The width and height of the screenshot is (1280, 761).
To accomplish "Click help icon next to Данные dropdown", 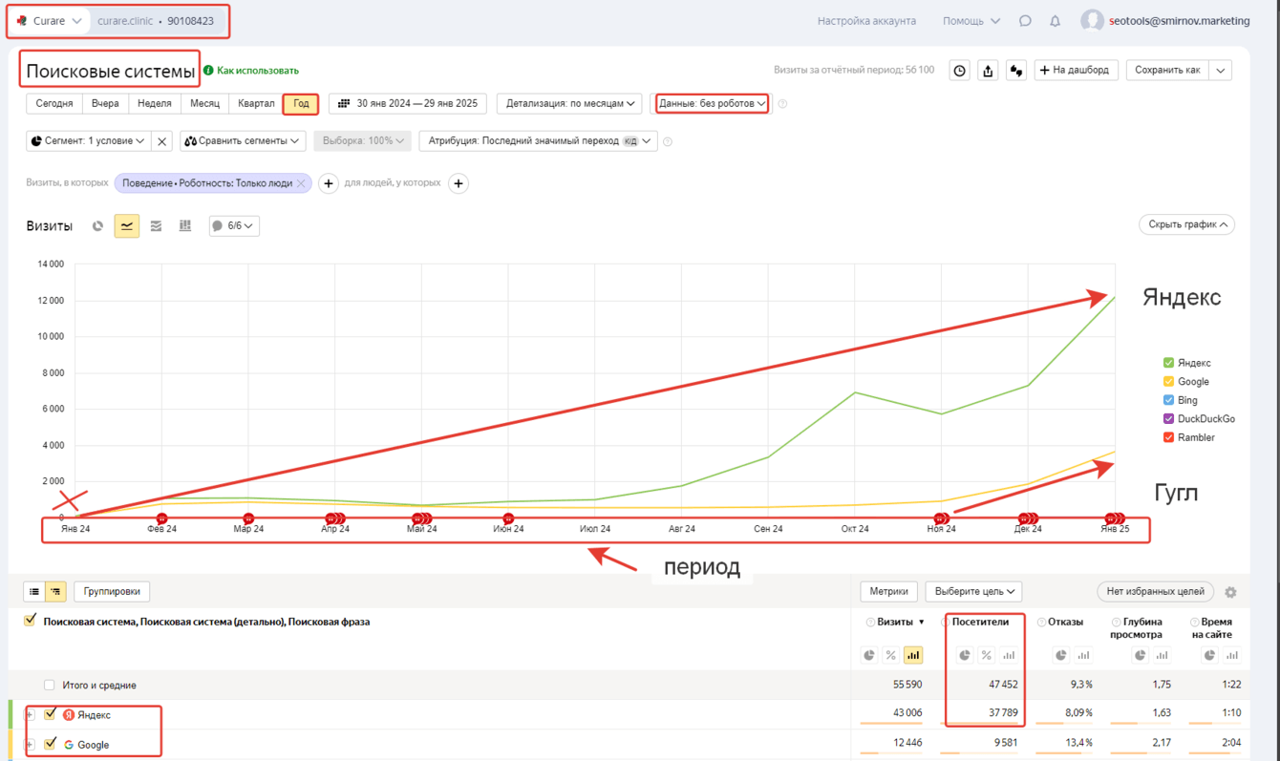I will pos(782,104).
